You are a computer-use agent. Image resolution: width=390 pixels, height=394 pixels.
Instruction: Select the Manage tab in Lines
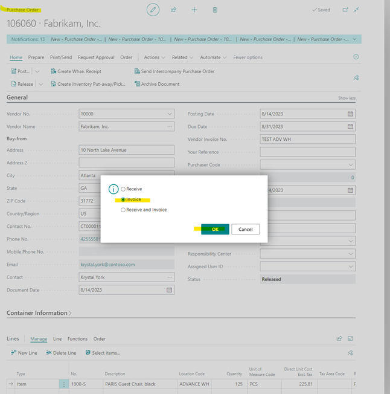39,339
